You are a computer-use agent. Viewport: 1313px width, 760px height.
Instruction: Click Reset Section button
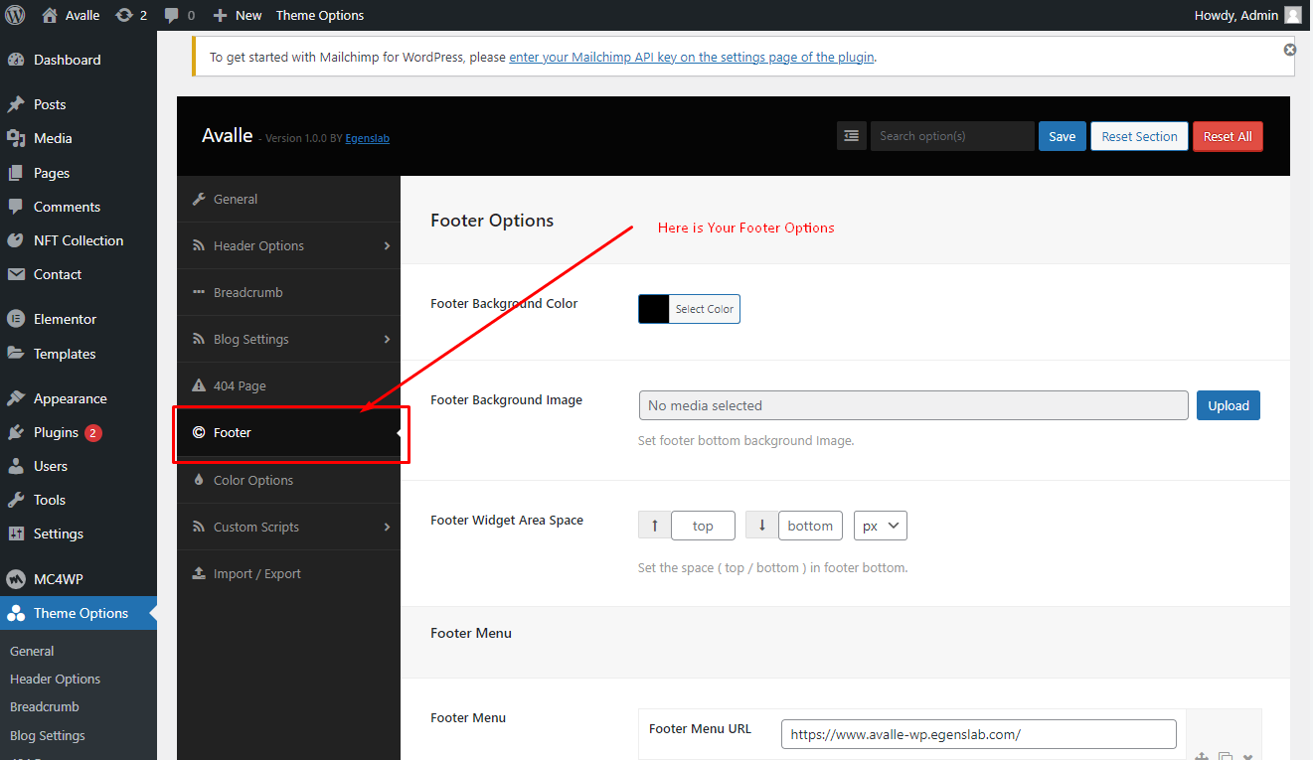1139,136
